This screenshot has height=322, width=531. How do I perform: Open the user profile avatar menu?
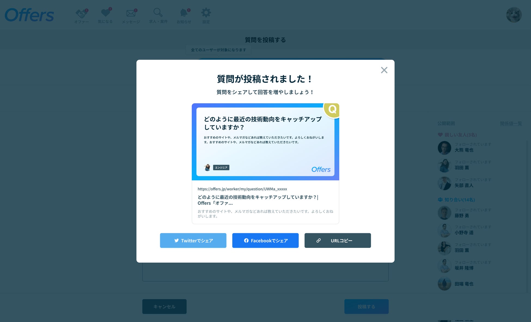[514, 15]
